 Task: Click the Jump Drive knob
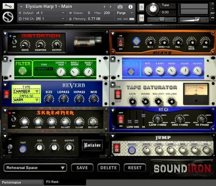[146, 150]
